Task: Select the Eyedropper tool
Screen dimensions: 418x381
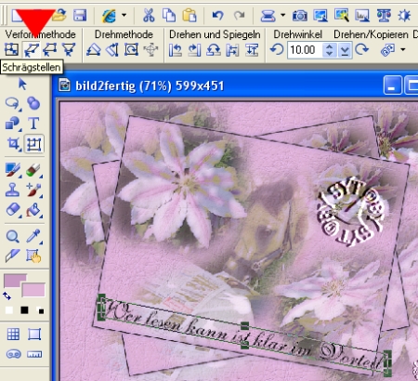Action: coord(33,236)
